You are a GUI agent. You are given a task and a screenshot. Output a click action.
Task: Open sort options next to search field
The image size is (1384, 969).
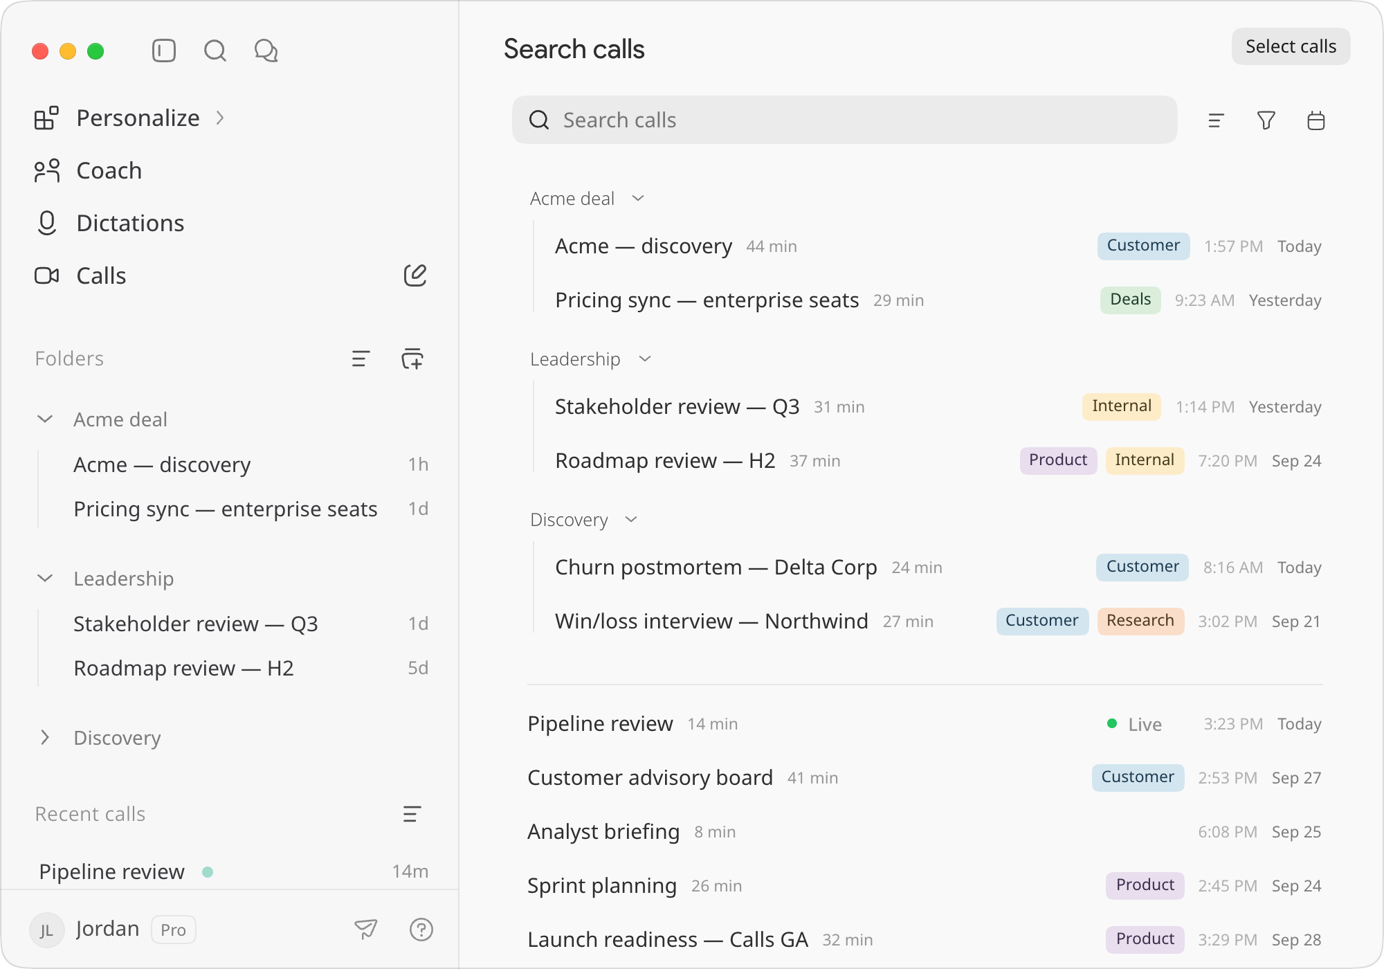click(1216, 120)
